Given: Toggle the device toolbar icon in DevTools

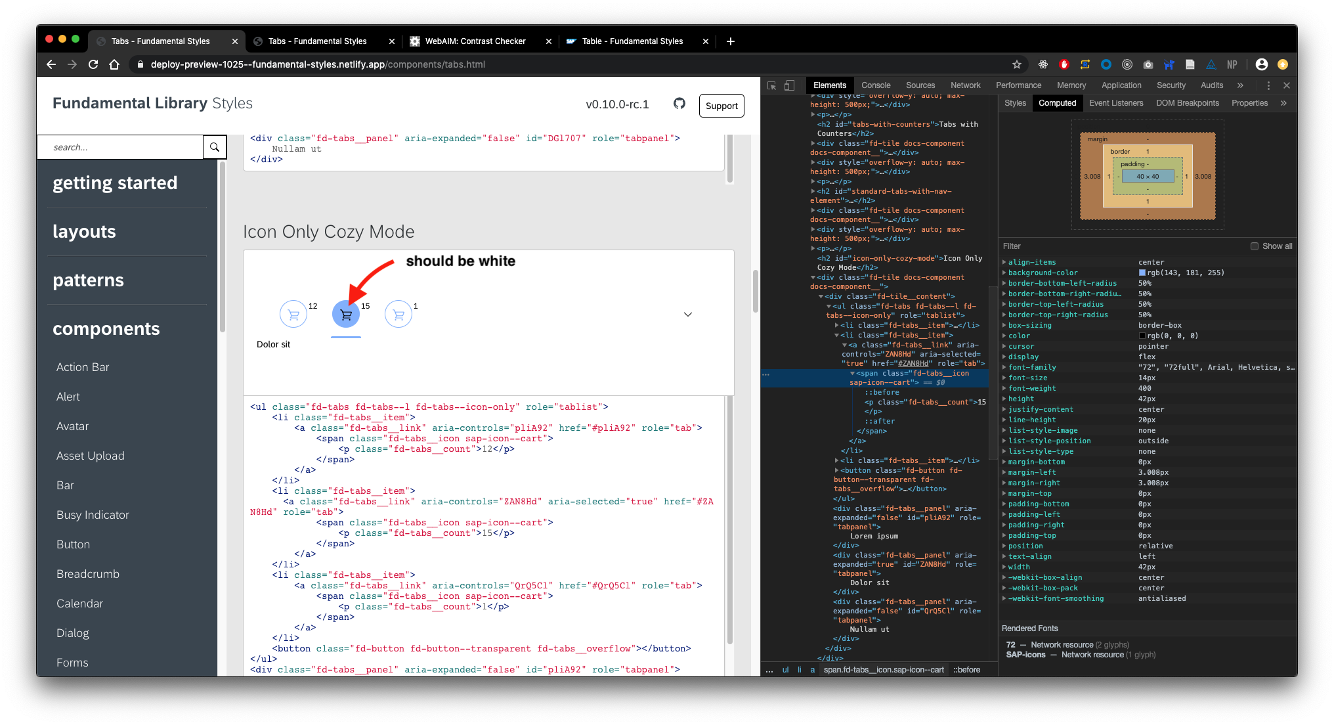Looking at the screenshot, I should [790, 85].
